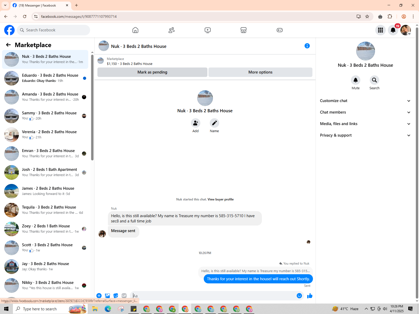Image resolution: width=419 pixels, height=314 pixels.
Task: Open chat with Scott · 3 Beds 2 Baths House
Action: [x=45, y=248]
